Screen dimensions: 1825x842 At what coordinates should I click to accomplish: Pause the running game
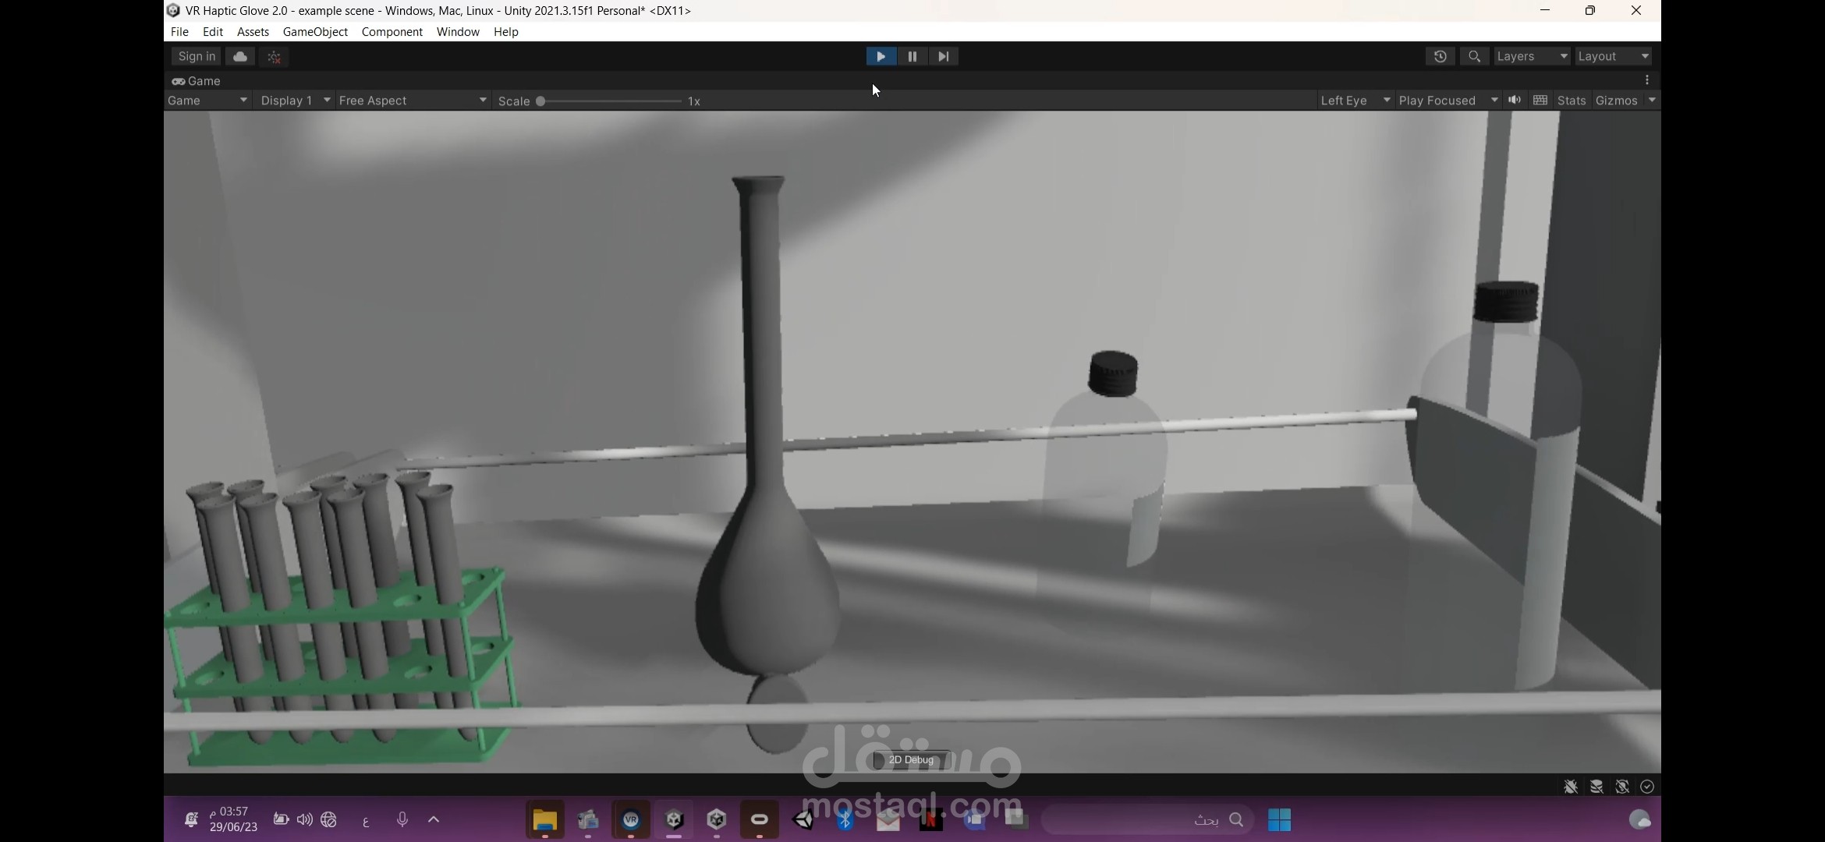click(x=912, y=56)
